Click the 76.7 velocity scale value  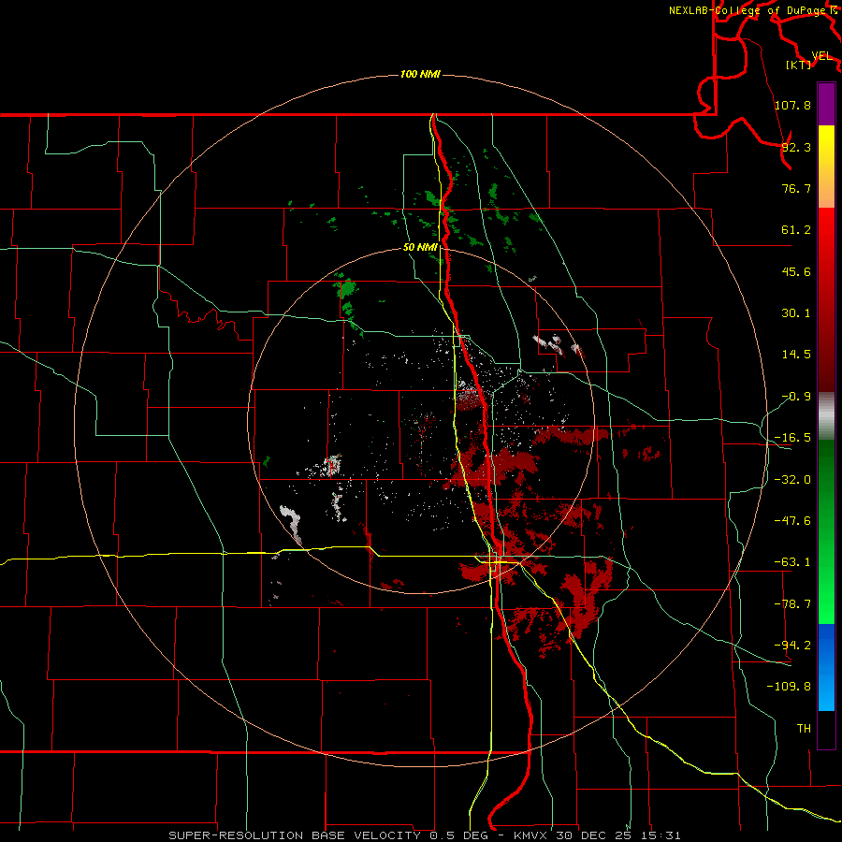796,188
